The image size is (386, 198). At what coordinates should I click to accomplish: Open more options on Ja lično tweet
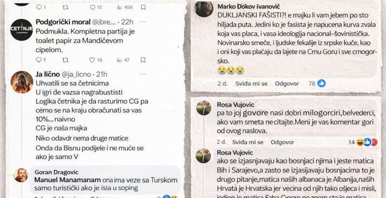[143, 74]
